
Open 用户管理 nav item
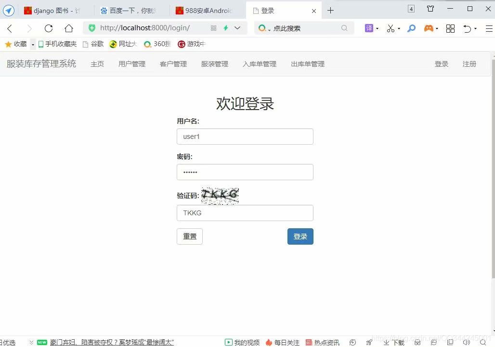pos(132,64)
